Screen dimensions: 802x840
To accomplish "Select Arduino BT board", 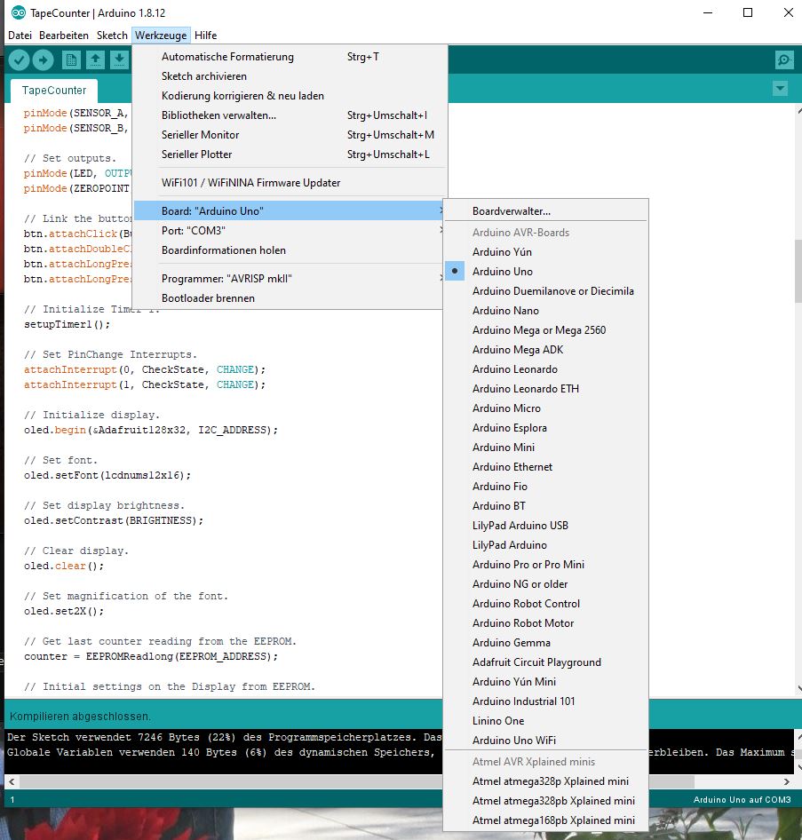I will coord(546,506).
